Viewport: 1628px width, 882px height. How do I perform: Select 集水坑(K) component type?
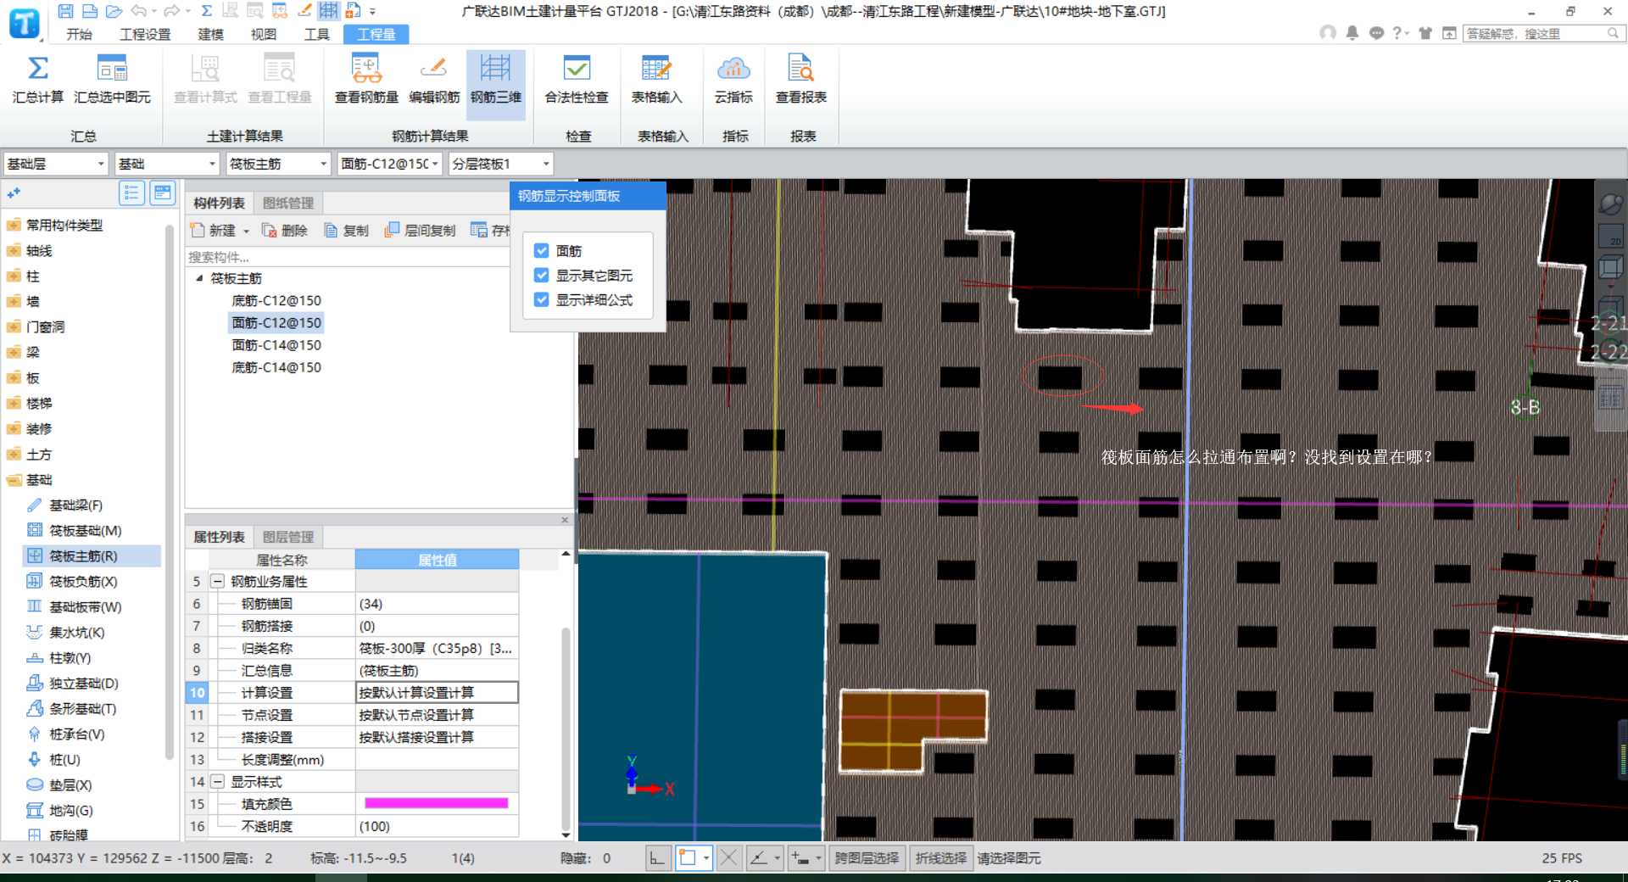tap(76, 633)
